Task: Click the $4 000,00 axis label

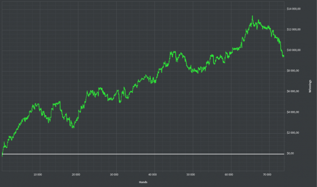Action: [293, 112]
